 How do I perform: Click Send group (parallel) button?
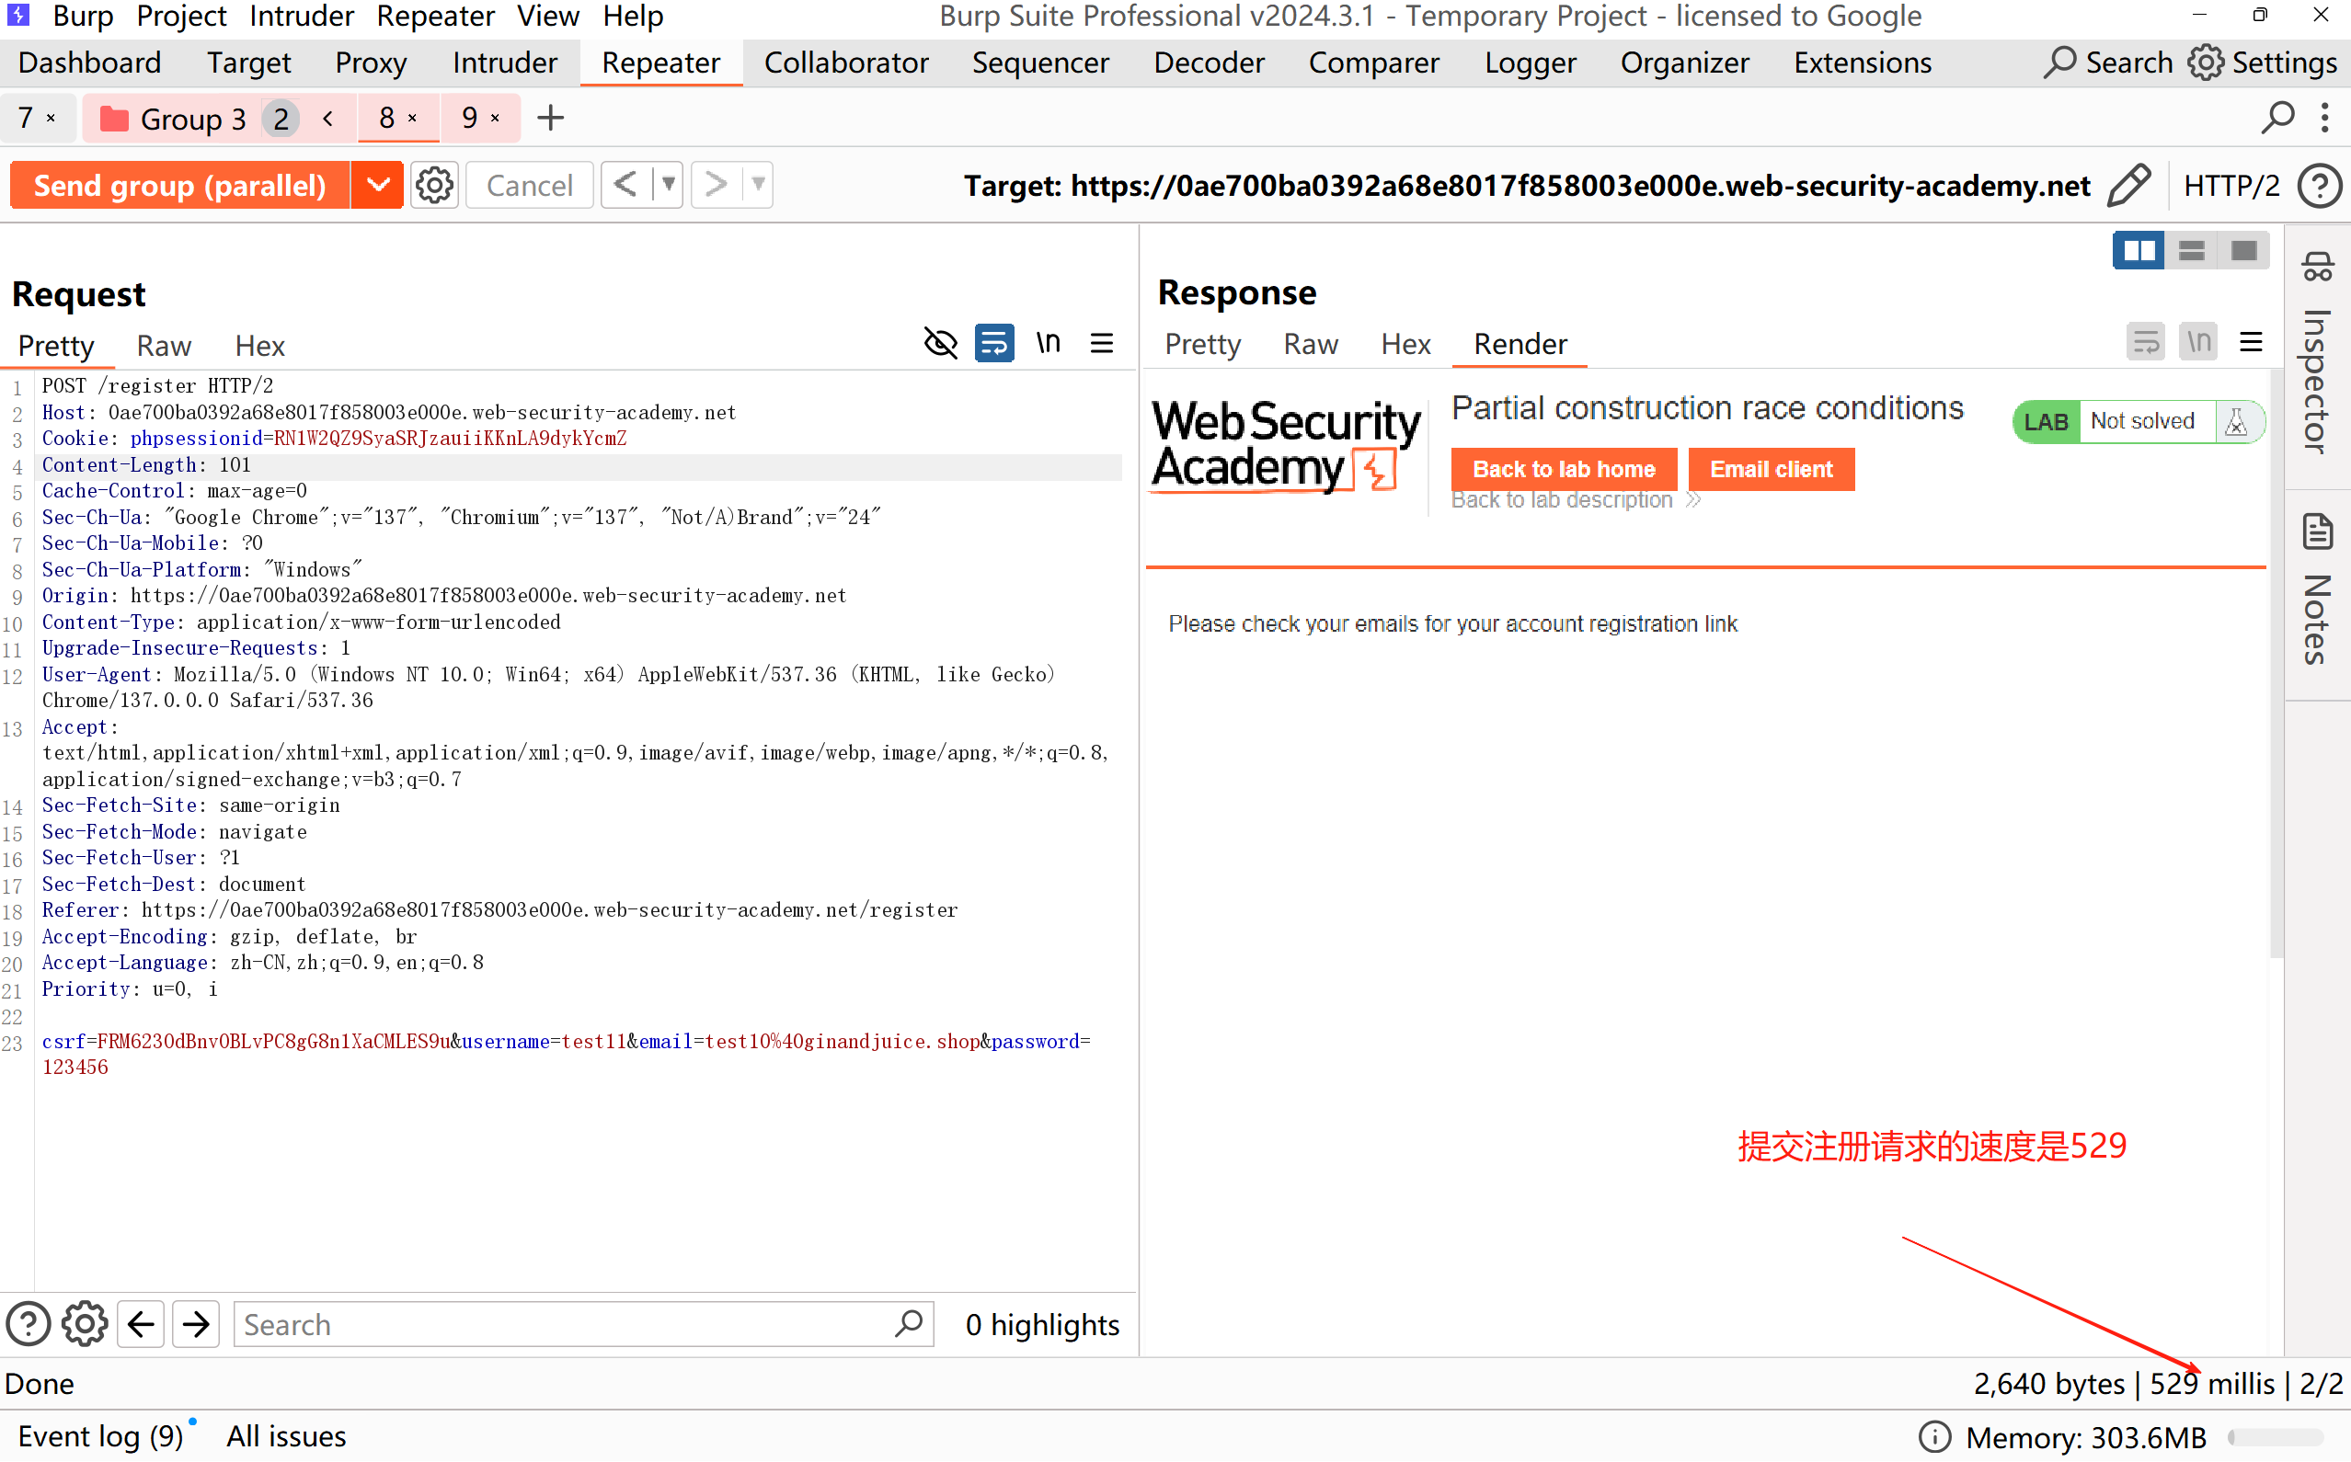coord(180,185)
